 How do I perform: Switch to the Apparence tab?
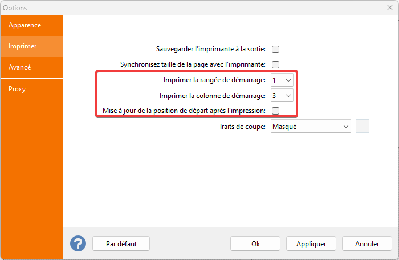pyautogui.click(x=32, y=25)
